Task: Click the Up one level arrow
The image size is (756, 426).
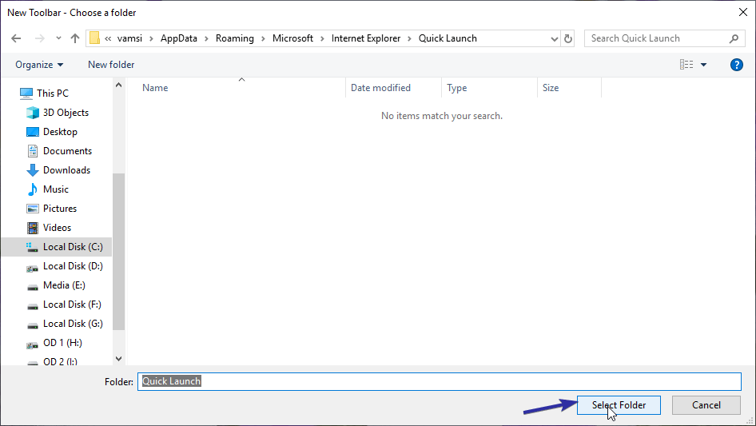Action: coord(75,38)
